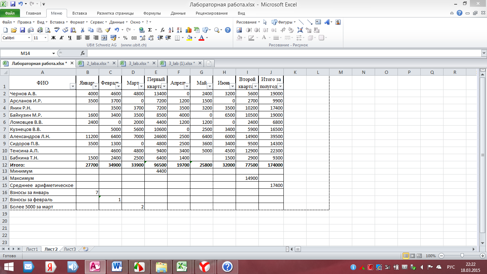Switch to Normal view in status bar
The height and width of the screenshot is (274, 487).
[406, 256]
